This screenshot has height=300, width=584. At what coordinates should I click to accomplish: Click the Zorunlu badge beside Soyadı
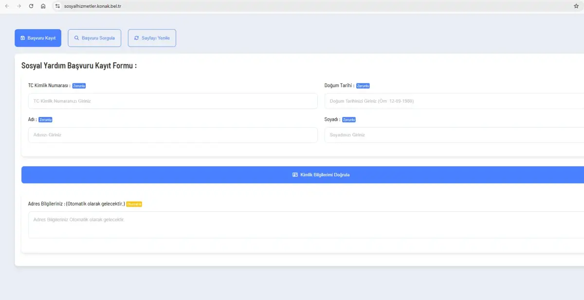point(348,120)
